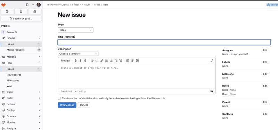Open Issue boards in the sidebar
Image resolution: width=278 pixels, height=130 pixels.
tap(14, 75)
